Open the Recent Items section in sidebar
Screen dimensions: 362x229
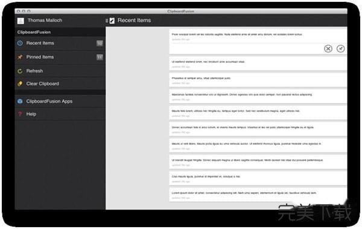tap(60, 43)
